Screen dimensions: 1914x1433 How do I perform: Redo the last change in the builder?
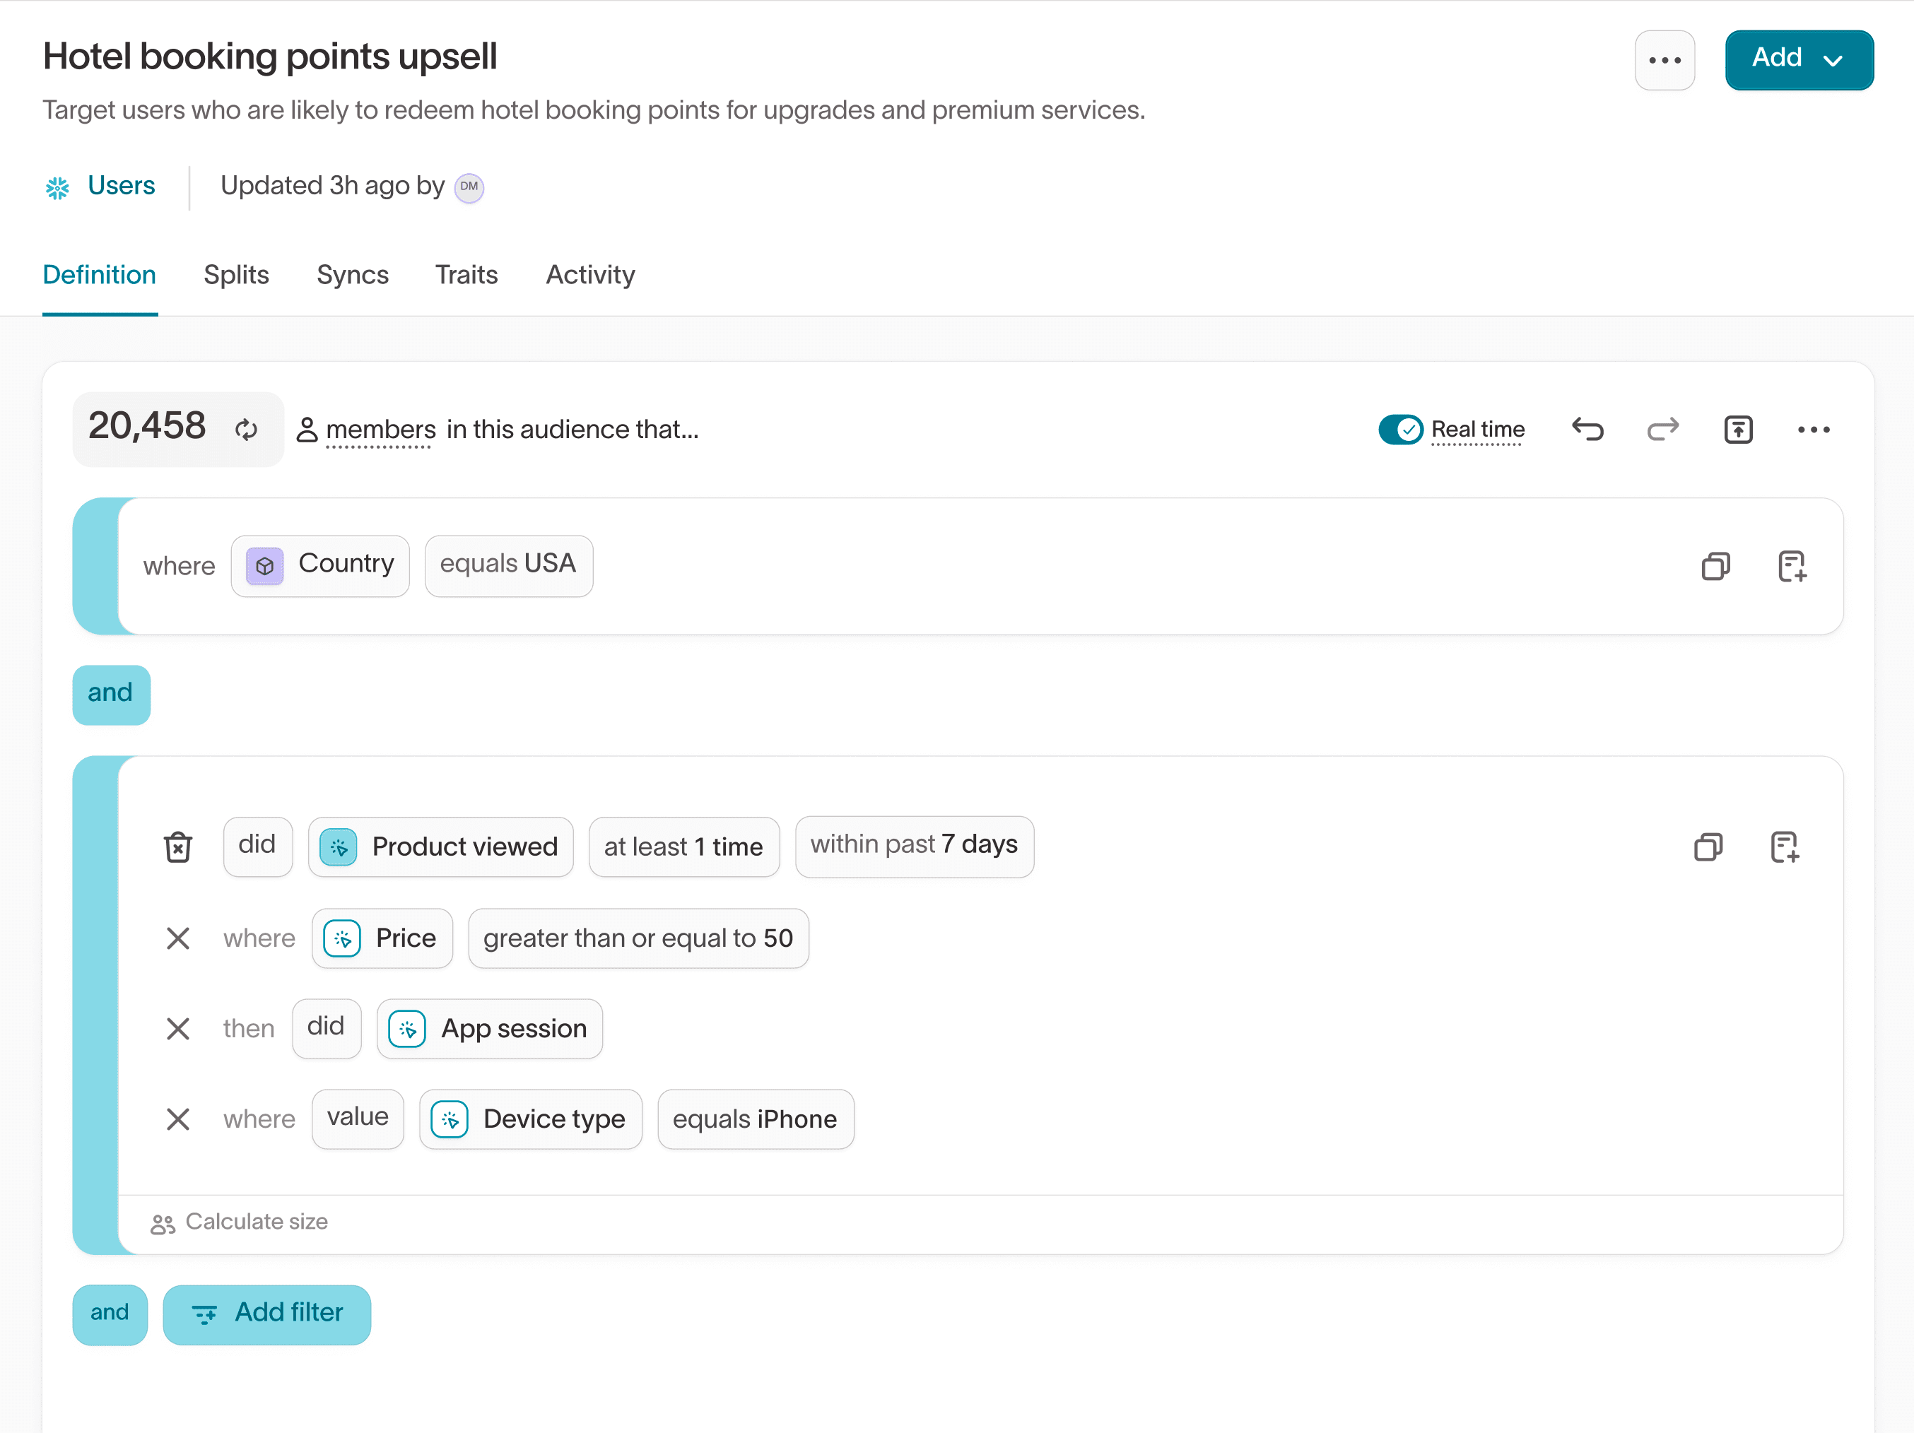tap(1662, 430)
